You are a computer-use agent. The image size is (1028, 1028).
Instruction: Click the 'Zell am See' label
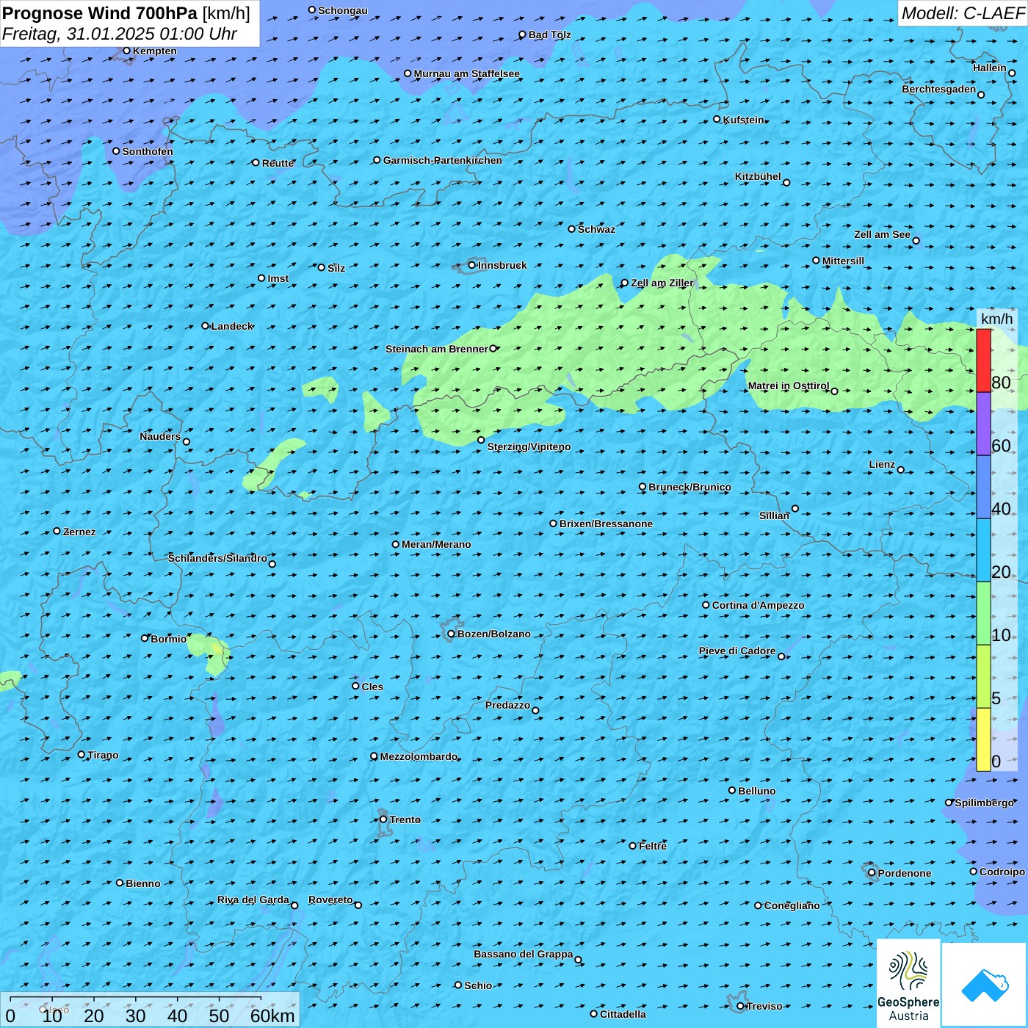[x=882, y=234]
